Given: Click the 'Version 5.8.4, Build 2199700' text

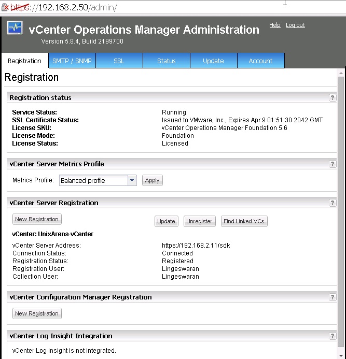Looking at the screenshot, I should tap(82, 41).
